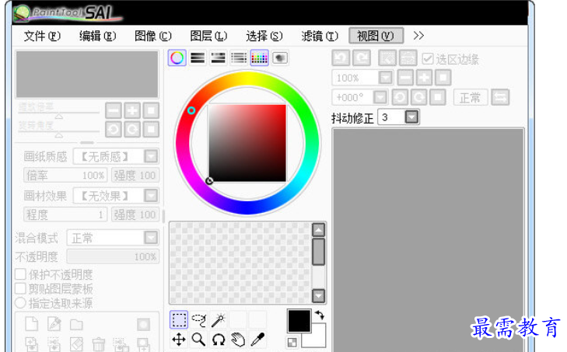Select the magic wand tool
567x352 pixels.
[219, 320]
